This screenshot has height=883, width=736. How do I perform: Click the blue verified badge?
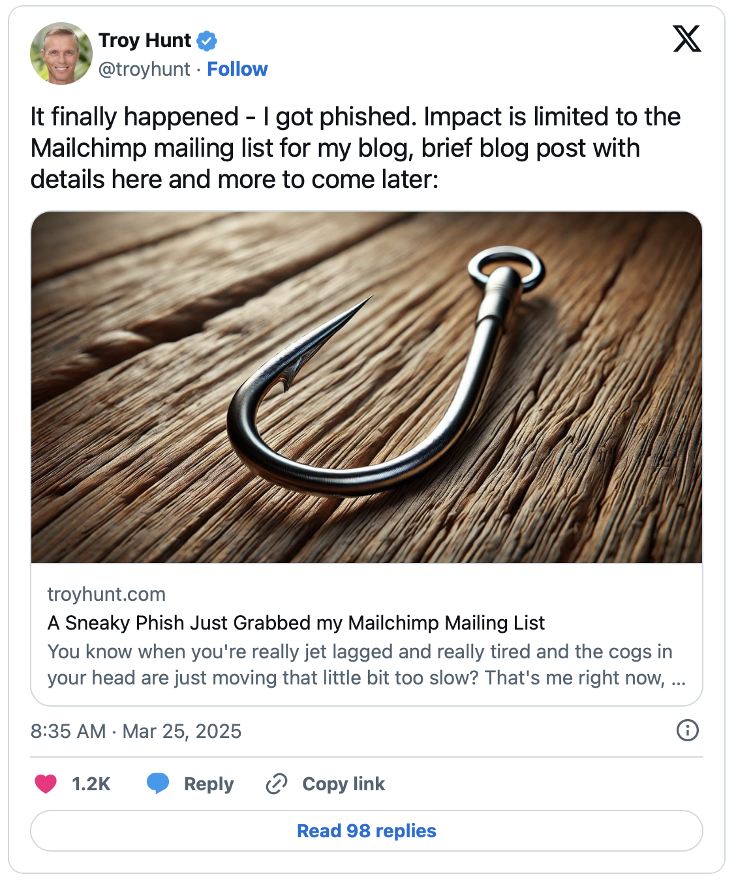click(x=207, y=41)
